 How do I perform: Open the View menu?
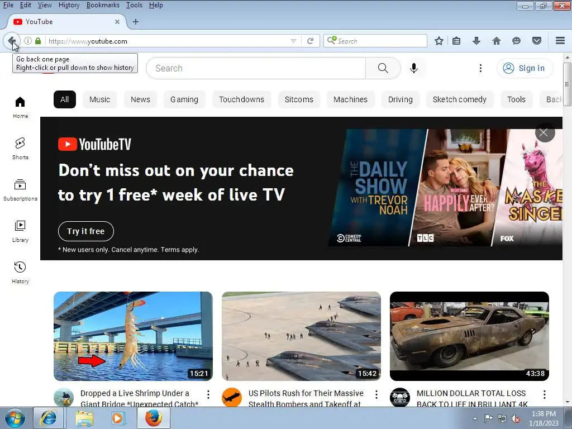click(x=45, y=5)
